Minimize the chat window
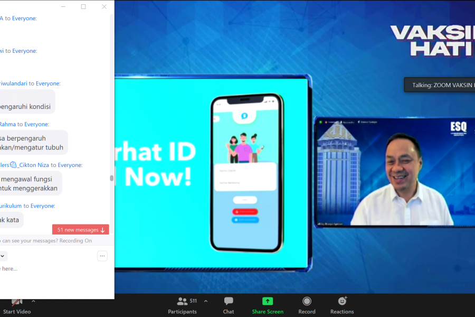The image size is (475, 317). click(63, 7)
